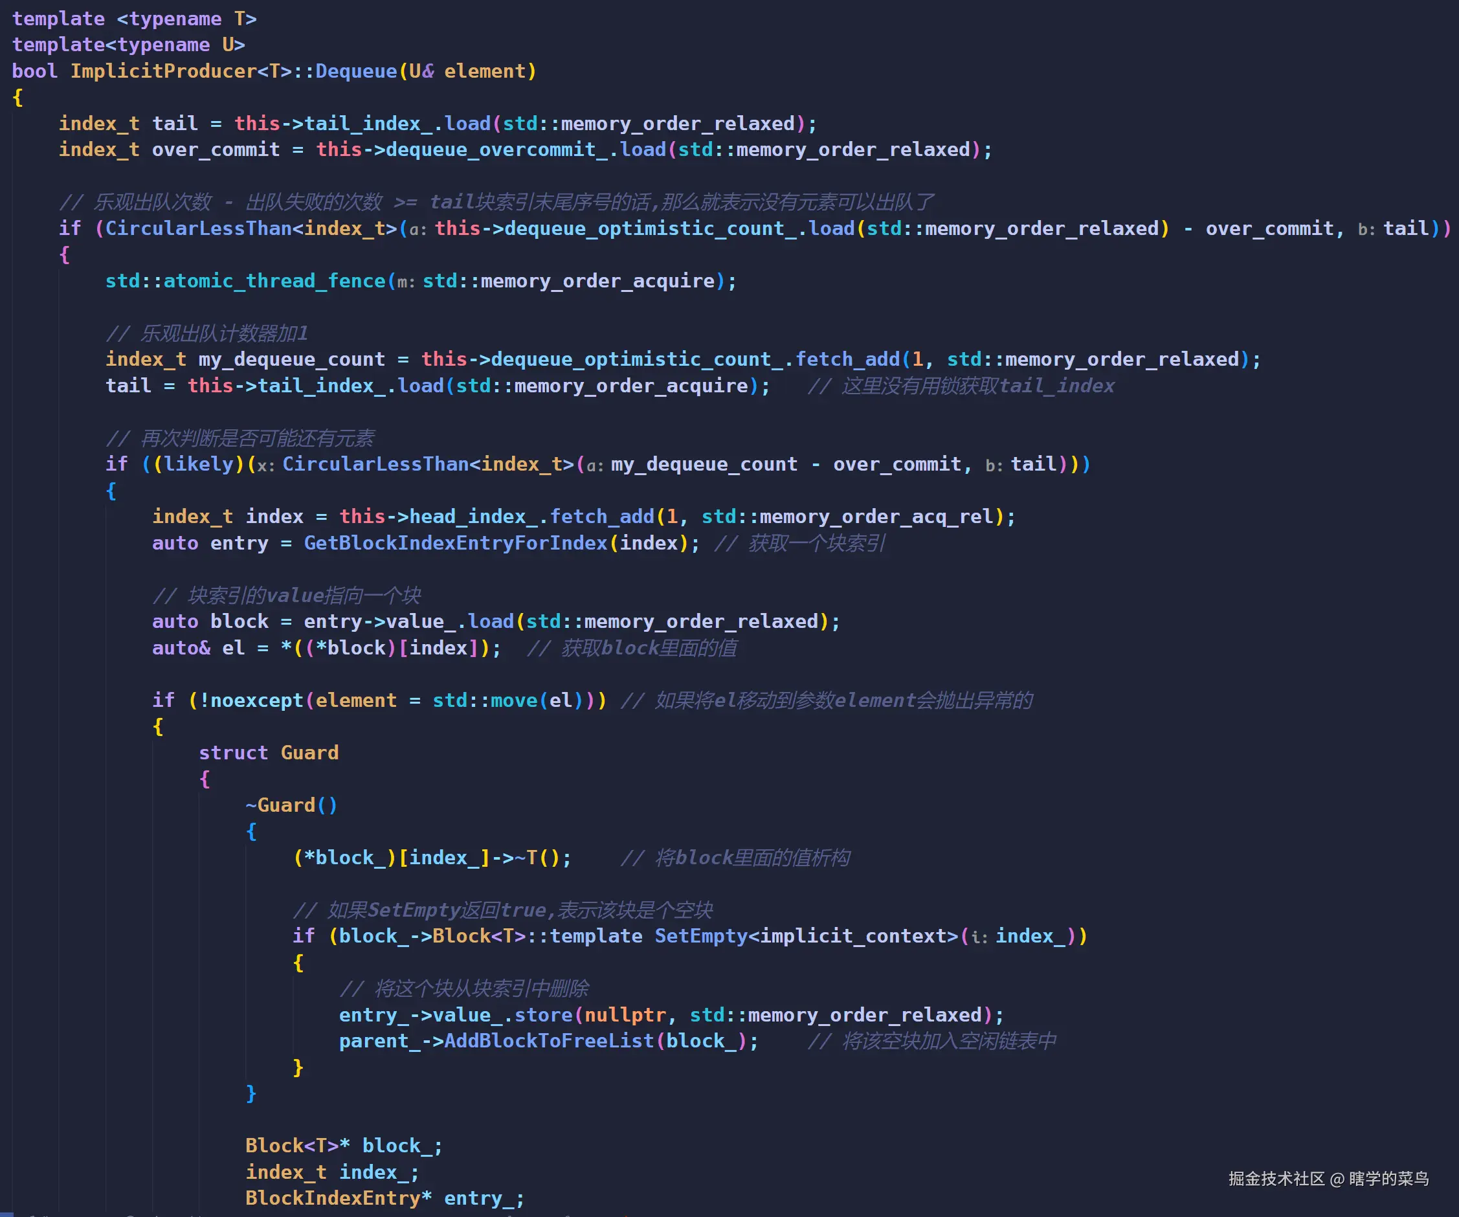The height and width of the screenshot is (1217, 1459).
Task: Click the GetBlockIndexEntryForIndex function call
Action: [x=455, y=543]
